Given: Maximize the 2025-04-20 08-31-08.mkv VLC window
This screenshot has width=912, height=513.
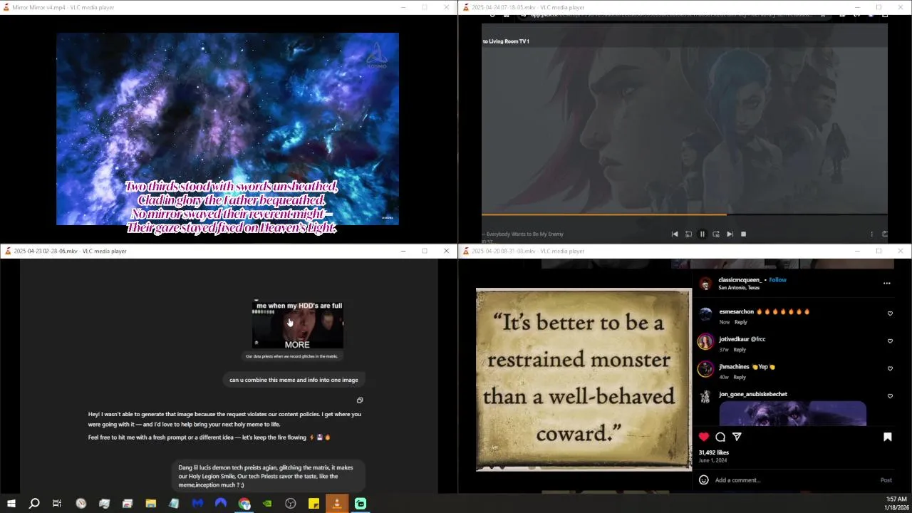Looking at the screenshot, I should point(879,251).
